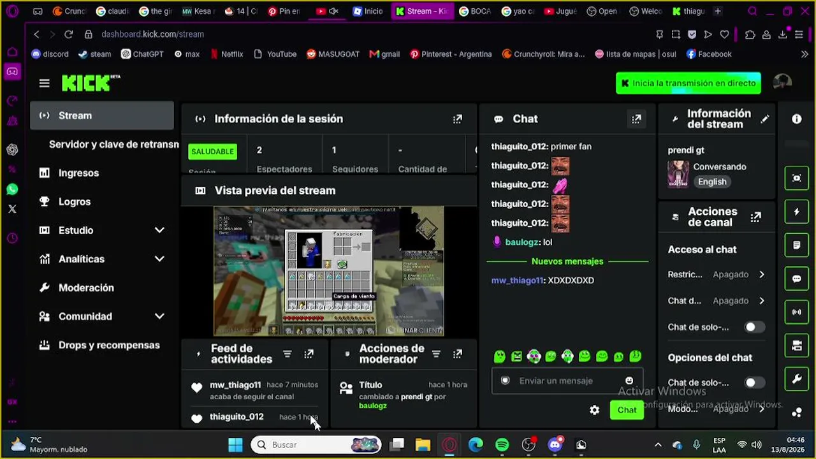Open Spotify from the taskbar

pyautogui.click(x=502, y=444)
